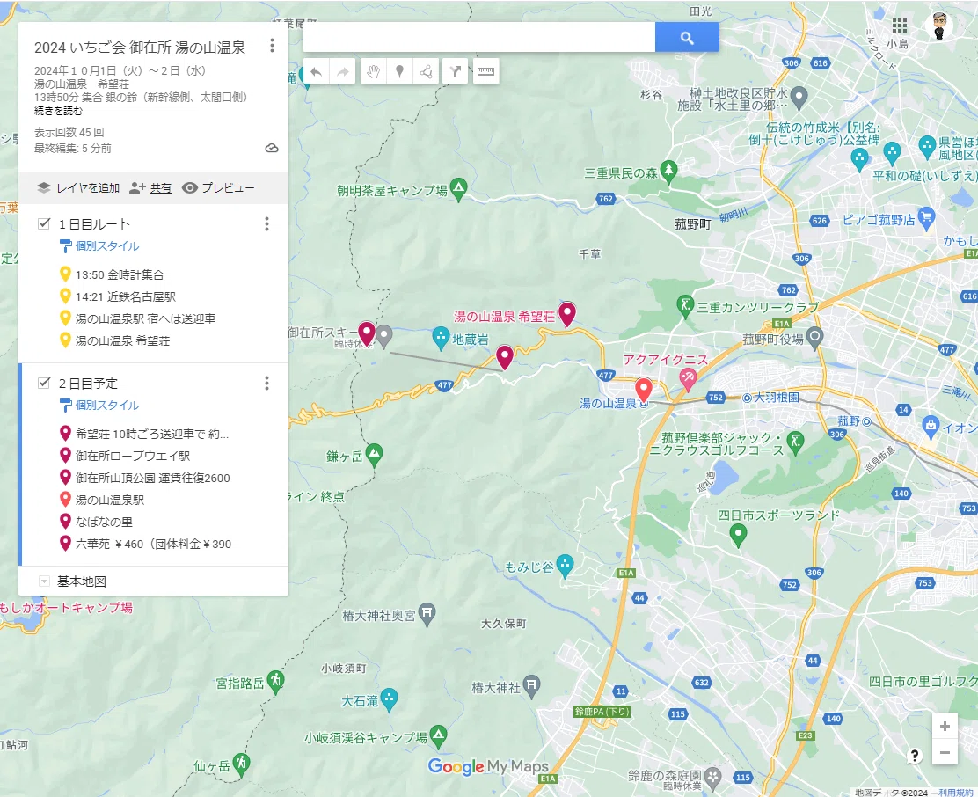This screenshot has width=978, height=797.
Task: Select the hand pan tool
Action: coord(374,72)
